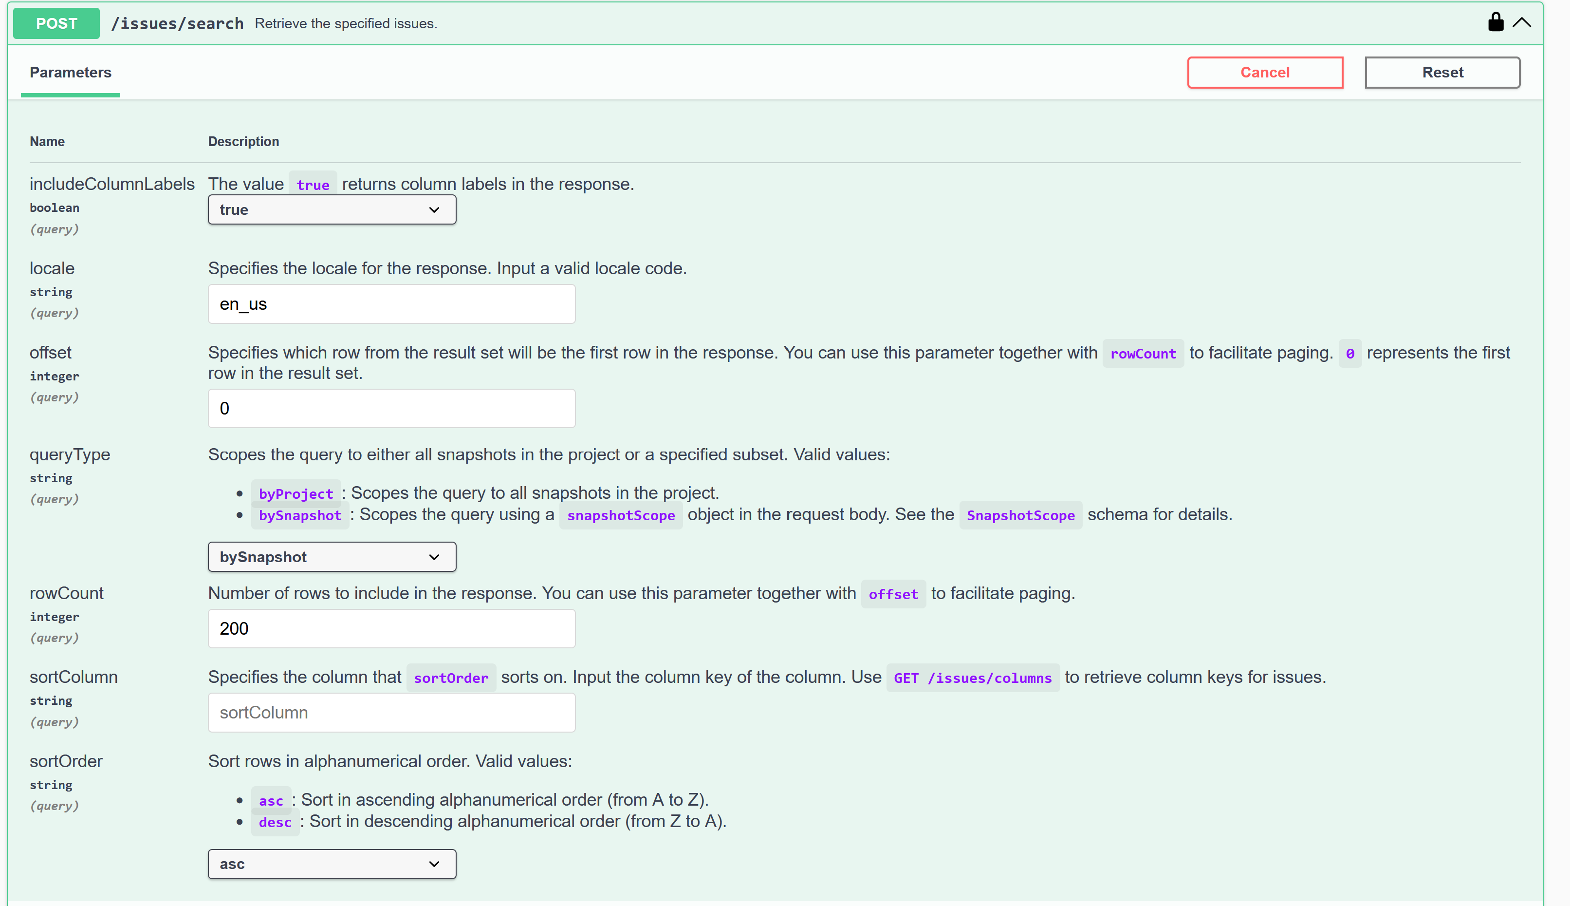Click the 'desc' code in bullet list

point(276,822)
